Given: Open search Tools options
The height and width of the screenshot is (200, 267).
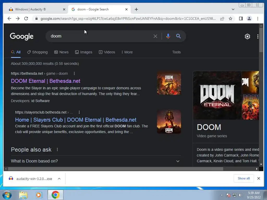Looking at the screenshot, I should click(x=176, y=52).
